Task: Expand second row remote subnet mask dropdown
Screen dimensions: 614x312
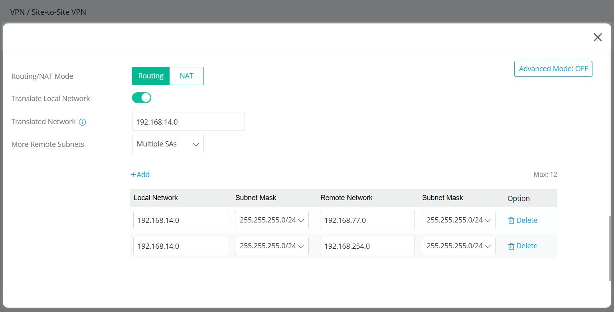Action: coord(458,246)
